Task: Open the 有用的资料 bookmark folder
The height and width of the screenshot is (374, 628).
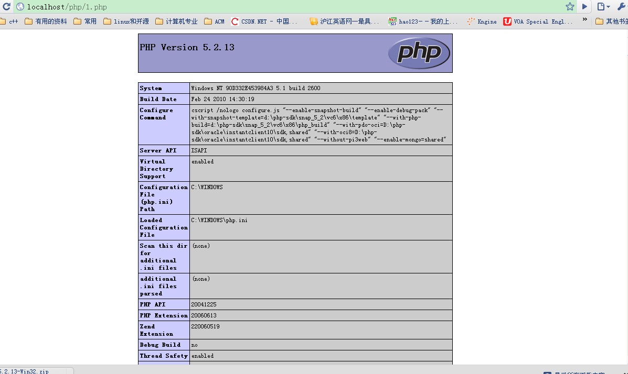Action: pyautogui.click(x=46, y=21)
